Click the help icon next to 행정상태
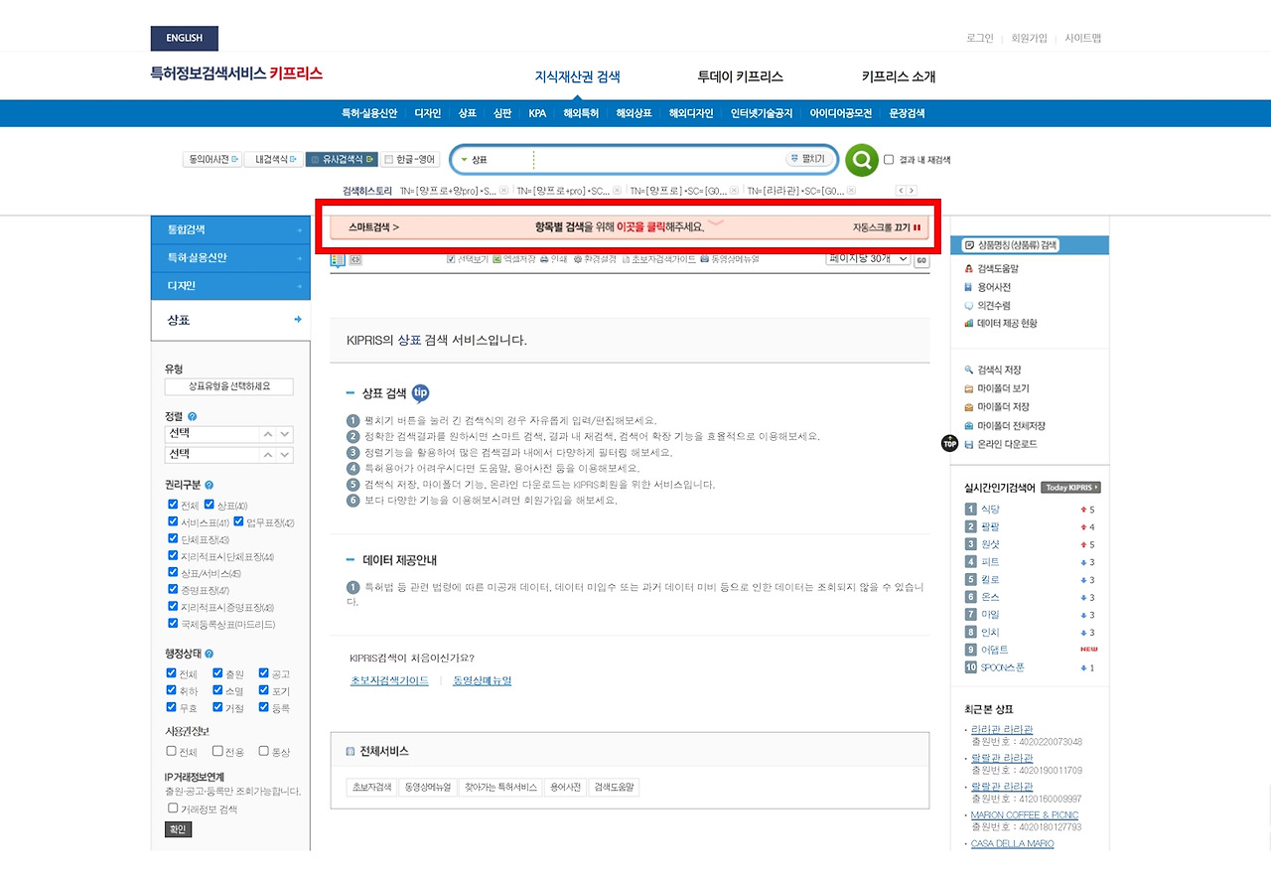The height and width of the screenshot is (882, 1271). pos(209,655)
